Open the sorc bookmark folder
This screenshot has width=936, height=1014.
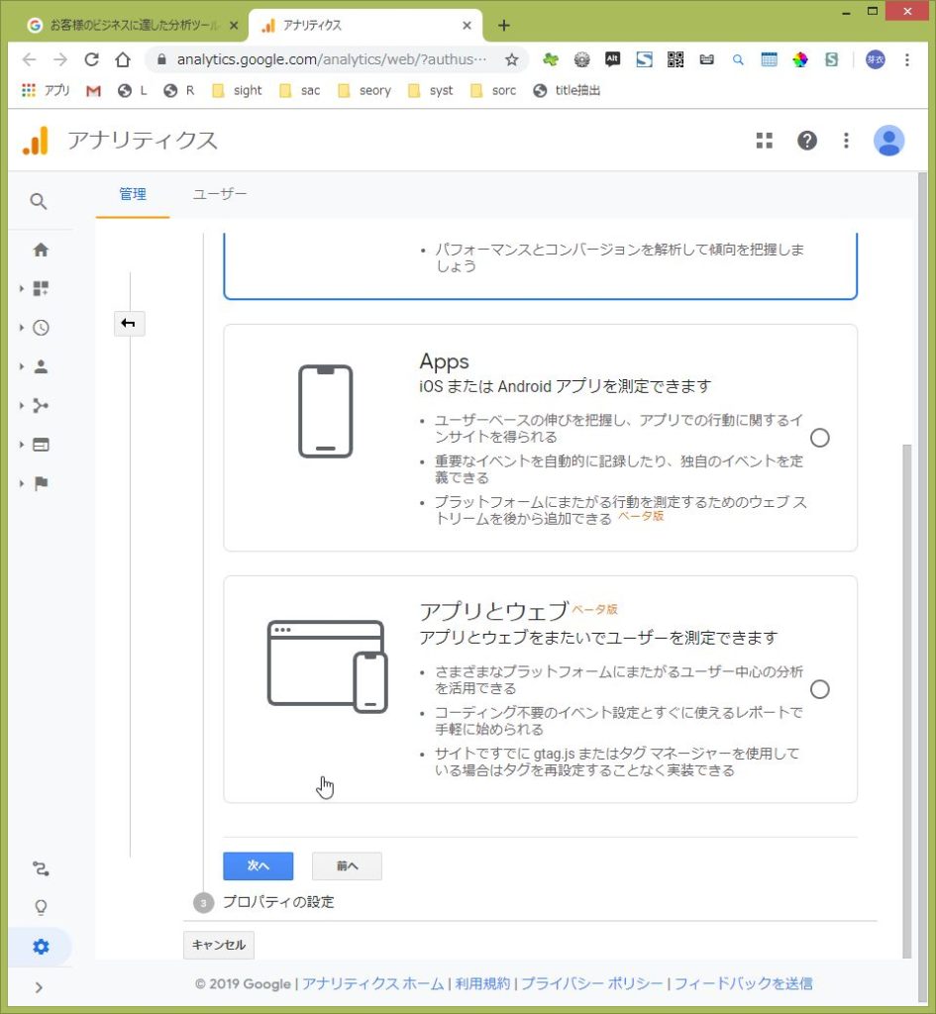click(x=493, y=90)
